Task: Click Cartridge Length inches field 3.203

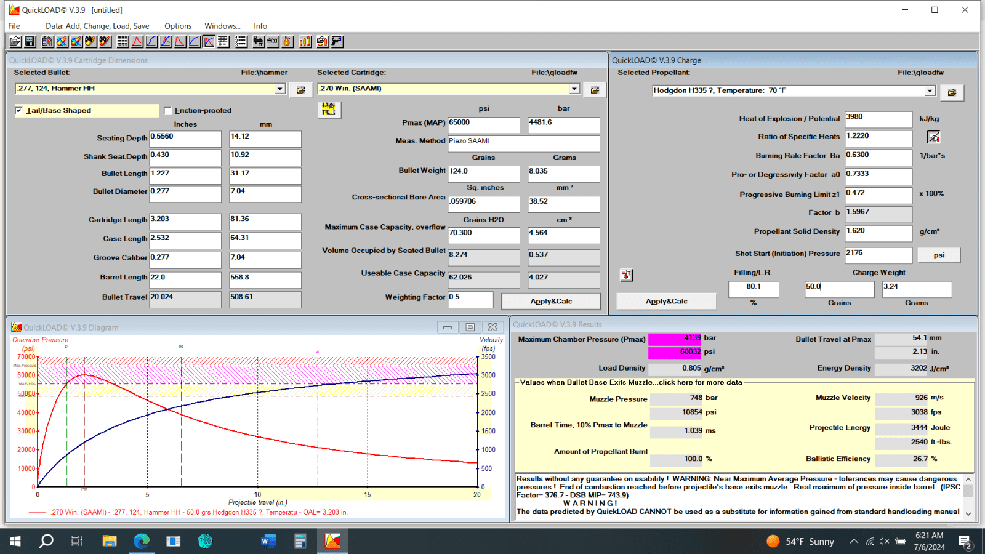Action: point(185,222)
